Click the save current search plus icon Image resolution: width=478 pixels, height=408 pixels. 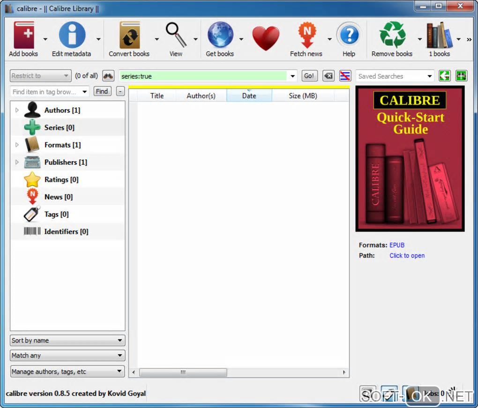point(461,76)
